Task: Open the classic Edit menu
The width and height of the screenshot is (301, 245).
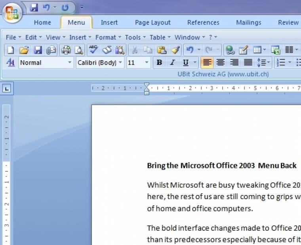Action: (x=33, y=37)
